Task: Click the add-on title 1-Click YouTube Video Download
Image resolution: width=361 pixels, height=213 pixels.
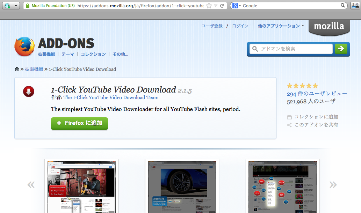Action: pyautogui.click(x=114, y=89)
